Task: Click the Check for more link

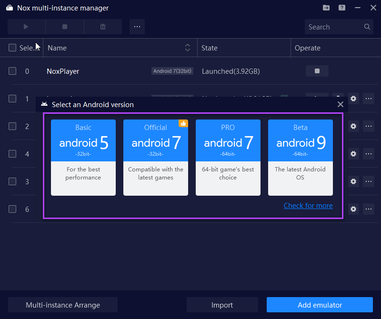Action: pos(308,206)
